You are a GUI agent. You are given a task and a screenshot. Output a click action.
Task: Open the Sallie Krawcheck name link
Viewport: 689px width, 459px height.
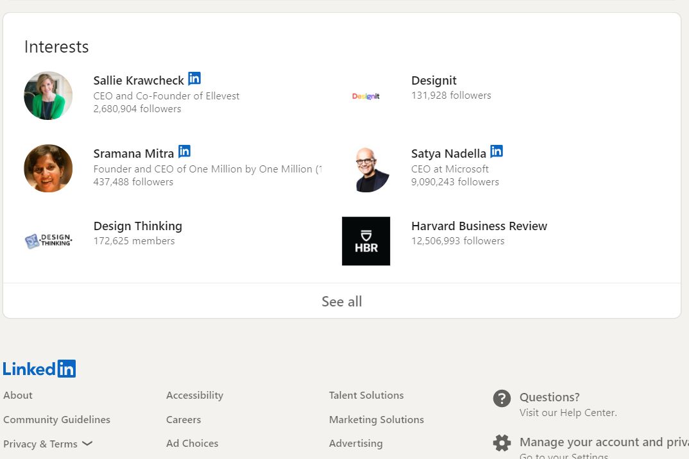point(139,80)
